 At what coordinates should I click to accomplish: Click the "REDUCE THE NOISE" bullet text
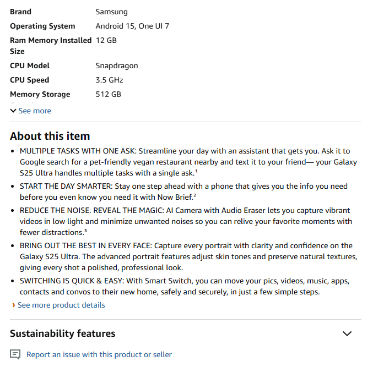tap(185, 221)
